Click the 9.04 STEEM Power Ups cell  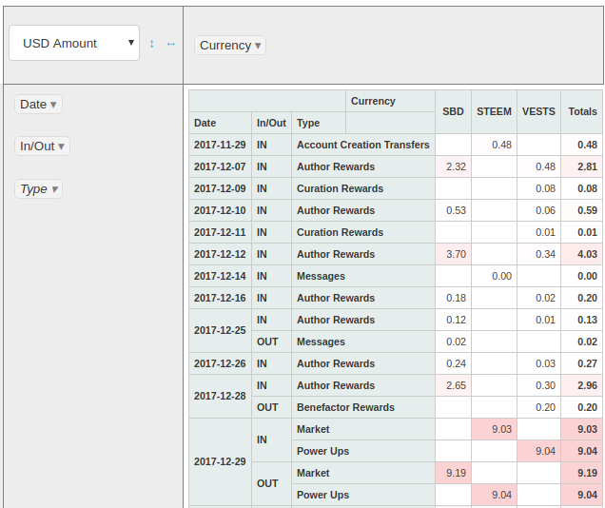494,495
